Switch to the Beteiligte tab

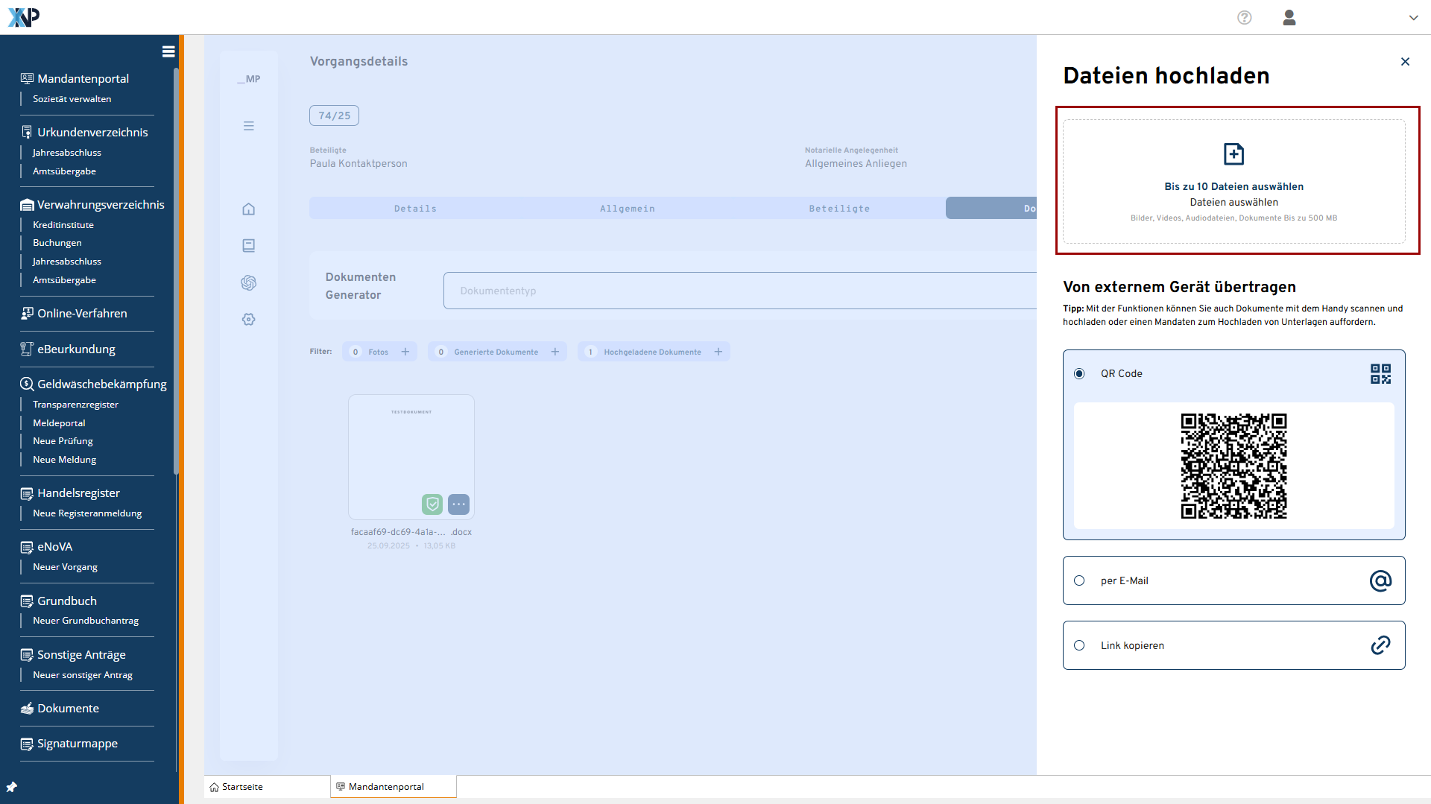coord(839,209)
